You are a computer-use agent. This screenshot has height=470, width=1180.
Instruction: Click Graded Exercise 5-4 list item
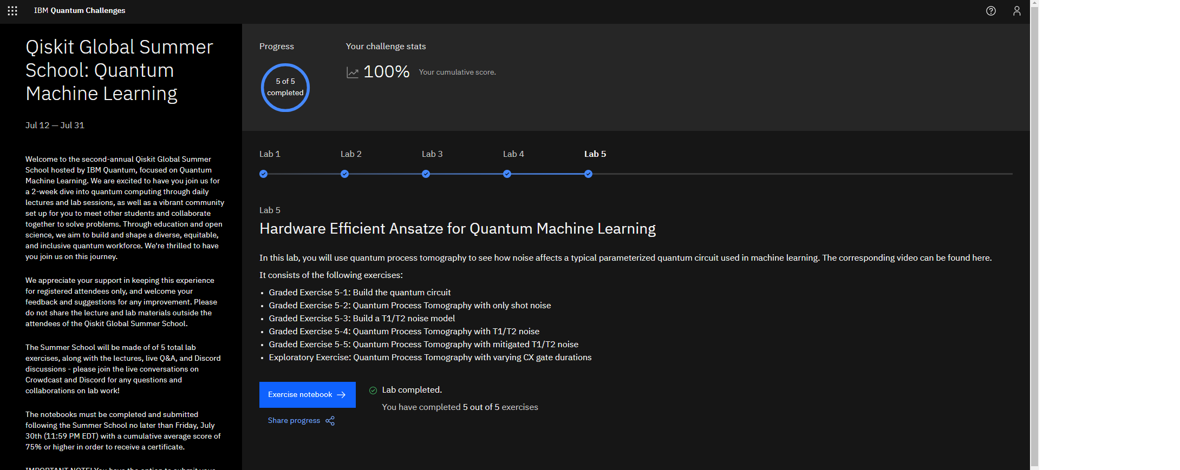[404, 332]
